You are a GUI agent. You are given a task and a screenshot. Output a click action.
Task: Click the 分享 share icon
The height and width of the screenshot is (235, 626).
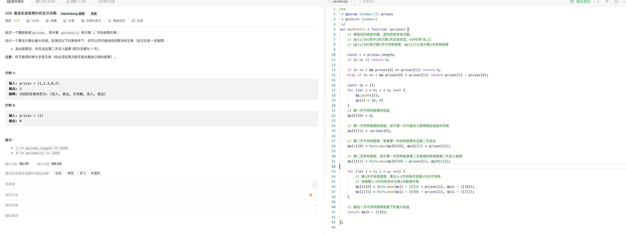(65, 21)
